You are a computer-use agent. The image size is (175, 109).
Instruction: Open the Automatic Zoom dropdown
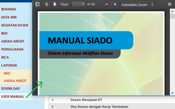[137, 5]
